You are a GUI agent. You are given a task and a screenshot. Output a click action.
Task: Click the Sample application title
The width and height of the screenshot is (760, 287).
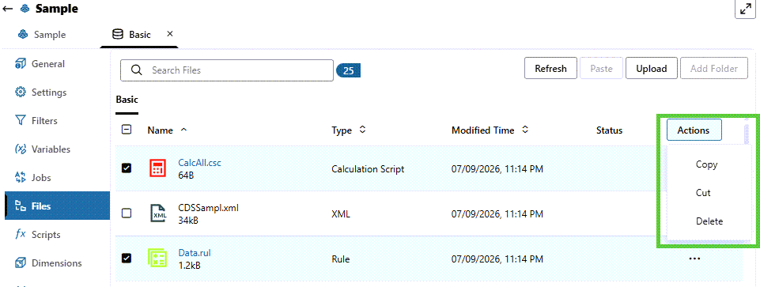57,9
